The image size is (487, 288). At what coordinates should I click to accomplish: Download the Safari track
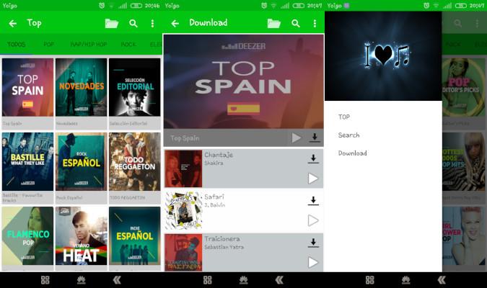pos(313,201)
